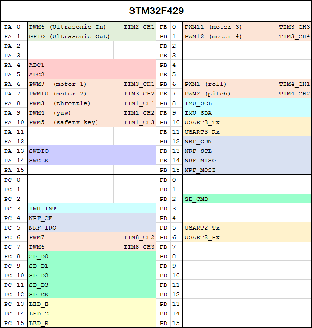This screenshot has width=312, height=328.
Task: Click the PWM6 (Ultrasonic In) cell
Action: pyautogui.click(x=71, y=27)
